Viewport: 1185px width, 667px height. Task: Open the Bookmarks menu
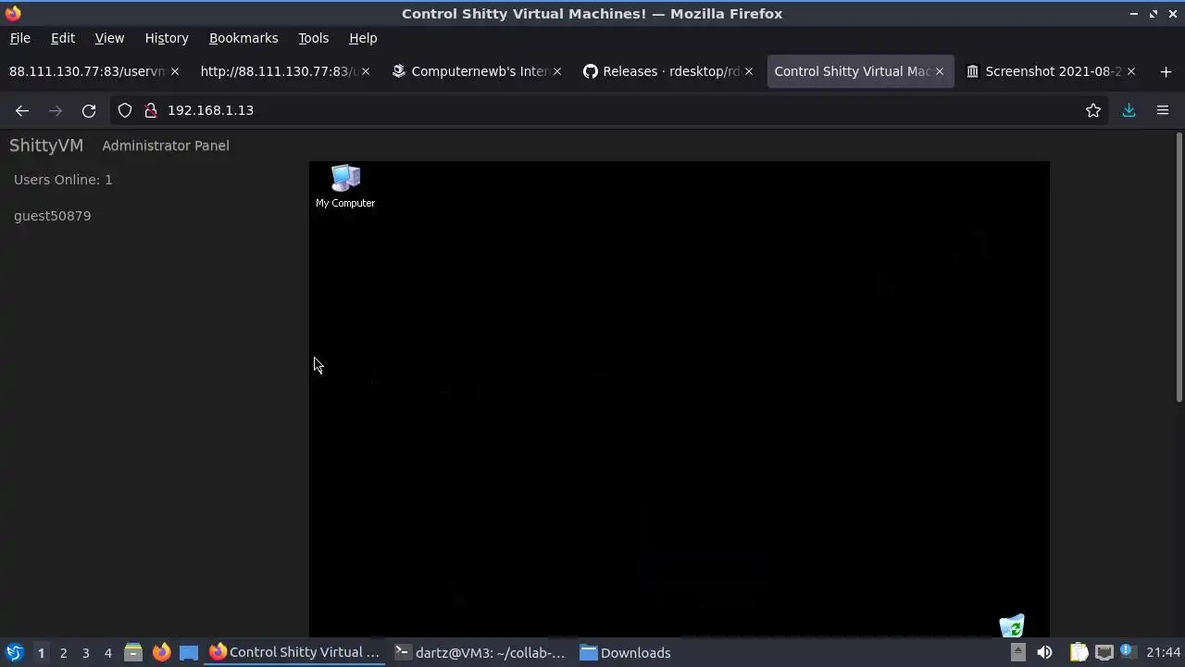point(243,38)
